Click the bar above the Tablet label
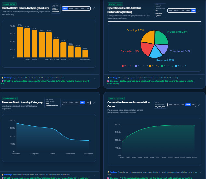The height and width of the screenshot is (179, 206). tap(27, 43)
